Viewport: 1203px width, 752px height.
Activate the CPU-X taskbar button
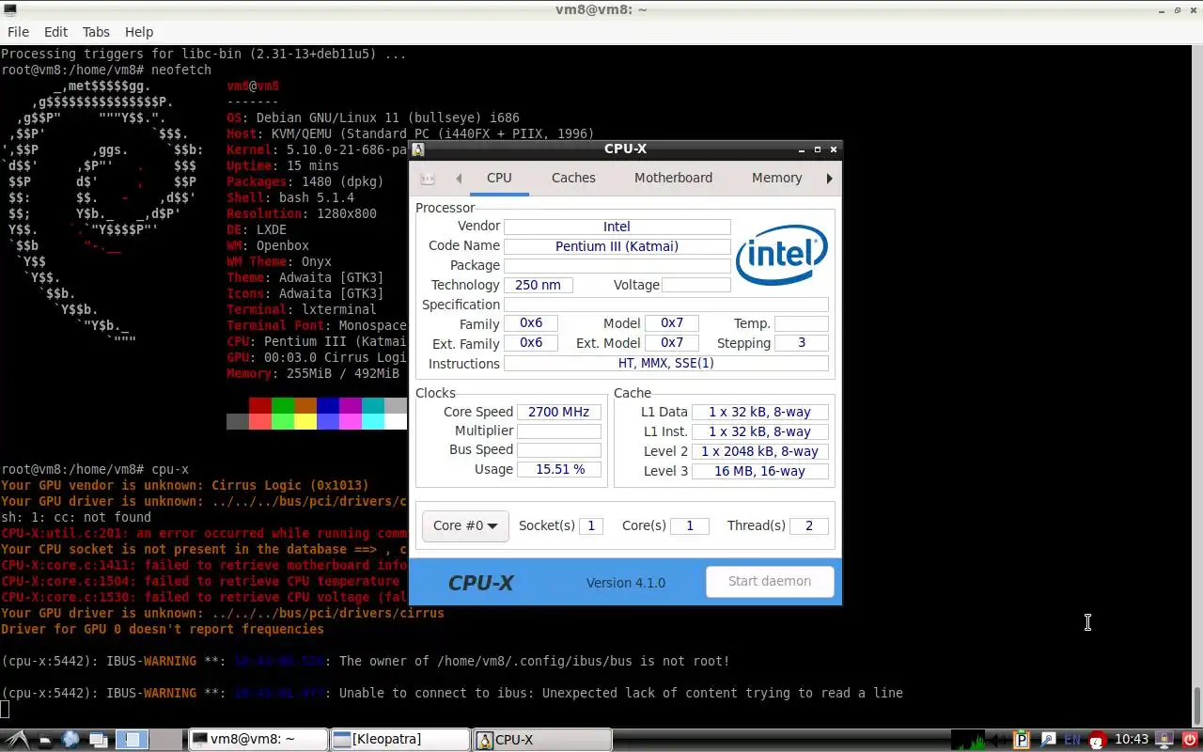(x=542, y=740)
